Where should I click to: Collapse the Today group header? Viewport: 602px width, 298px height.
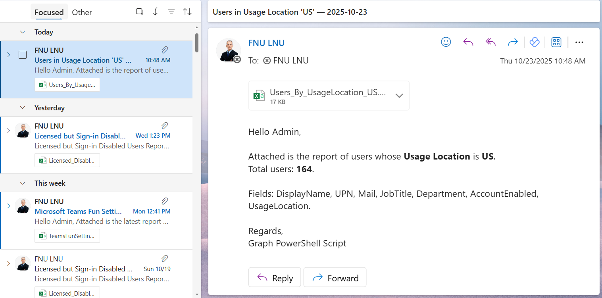point(23,32)
